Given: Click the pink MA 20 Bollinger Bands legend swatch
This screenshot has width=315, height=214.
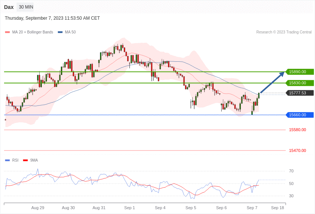Looking at the screenshot, I should coord(7,32).
